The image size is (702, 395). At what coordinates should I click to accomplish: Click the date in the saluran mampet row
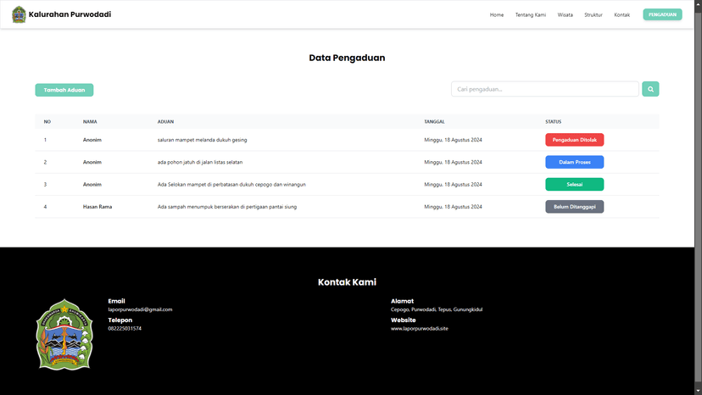[453, 140]
